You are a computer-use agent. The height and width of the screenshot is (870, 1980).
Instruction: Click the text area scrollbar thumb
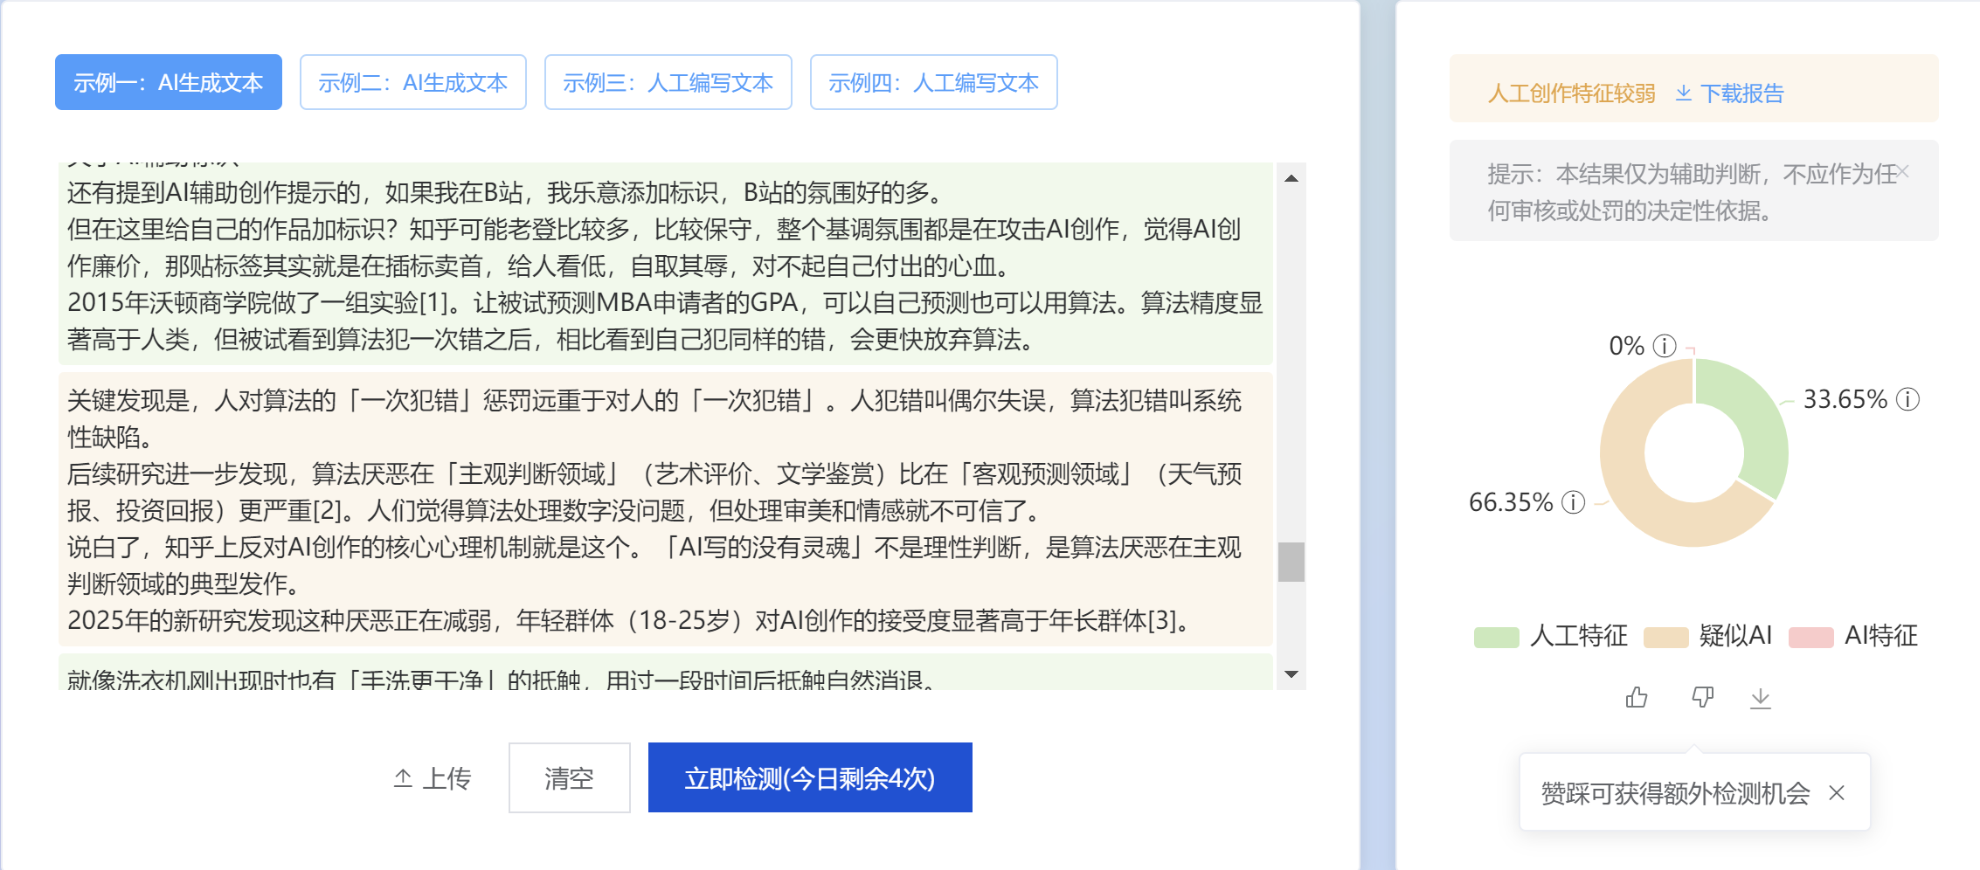tap(1291, 562)
